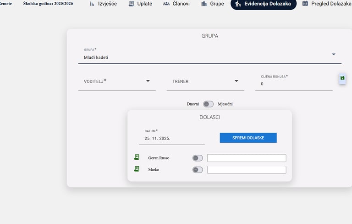Open the Izvješće tab
This screenshot has height=224, width=352.
click(103, 4)
